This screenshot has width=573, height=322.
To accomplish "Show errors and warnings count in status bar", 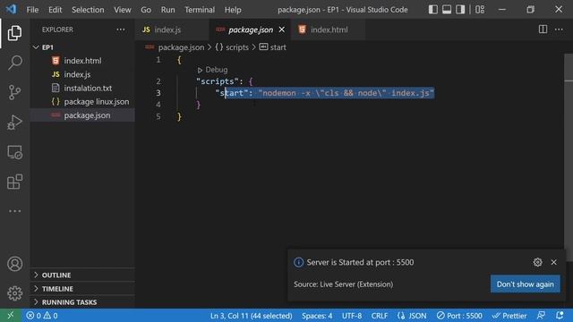I will coord(42,316).
